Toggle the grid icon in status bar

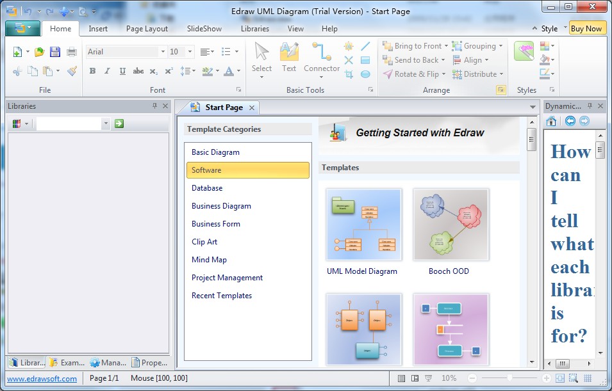(588, 378)
